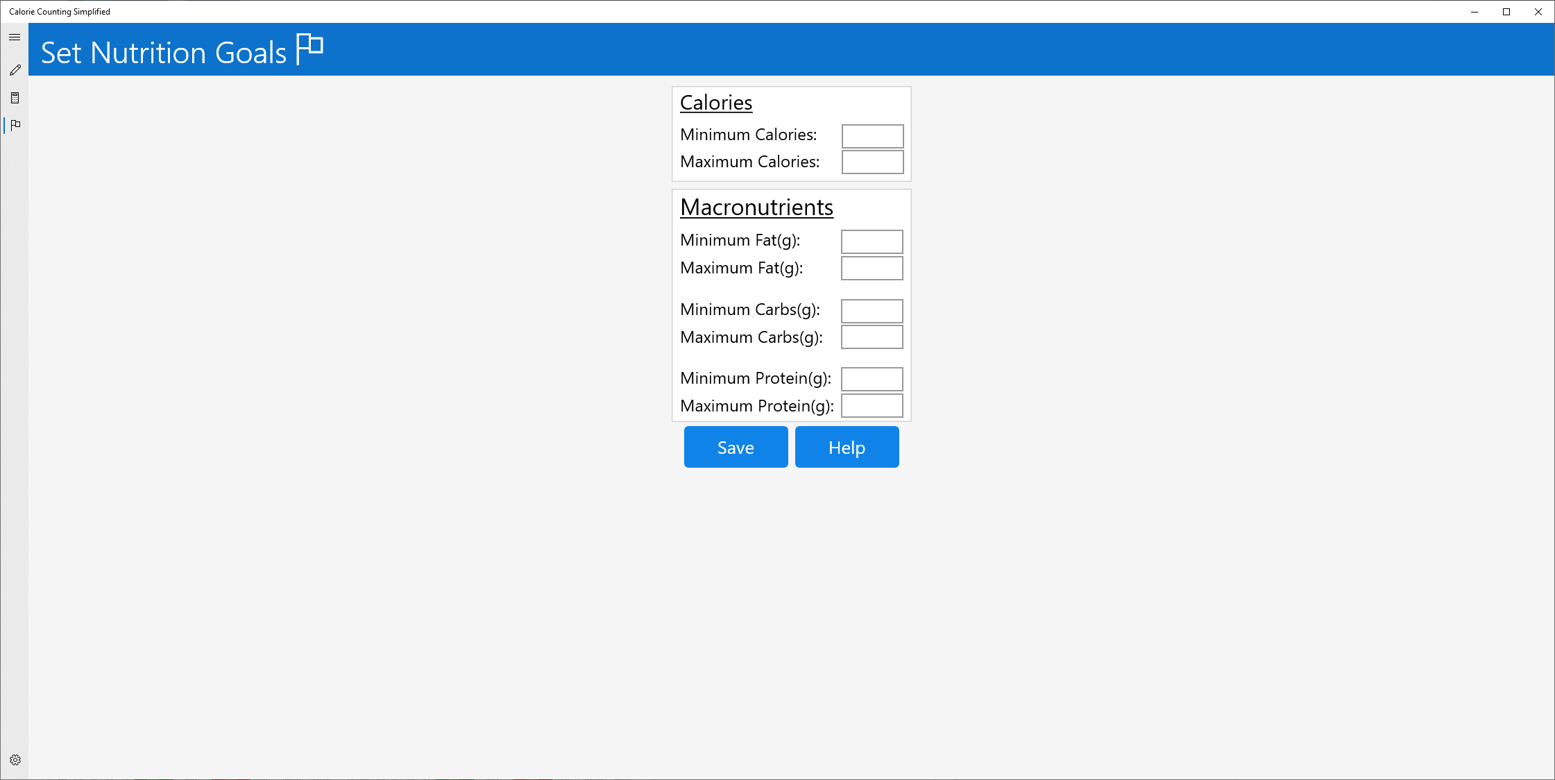Focus the Minimum Carbs(g) input
Image resolution: width=1555 pixels, height=780 pixels.
click(x=872, y=311)
